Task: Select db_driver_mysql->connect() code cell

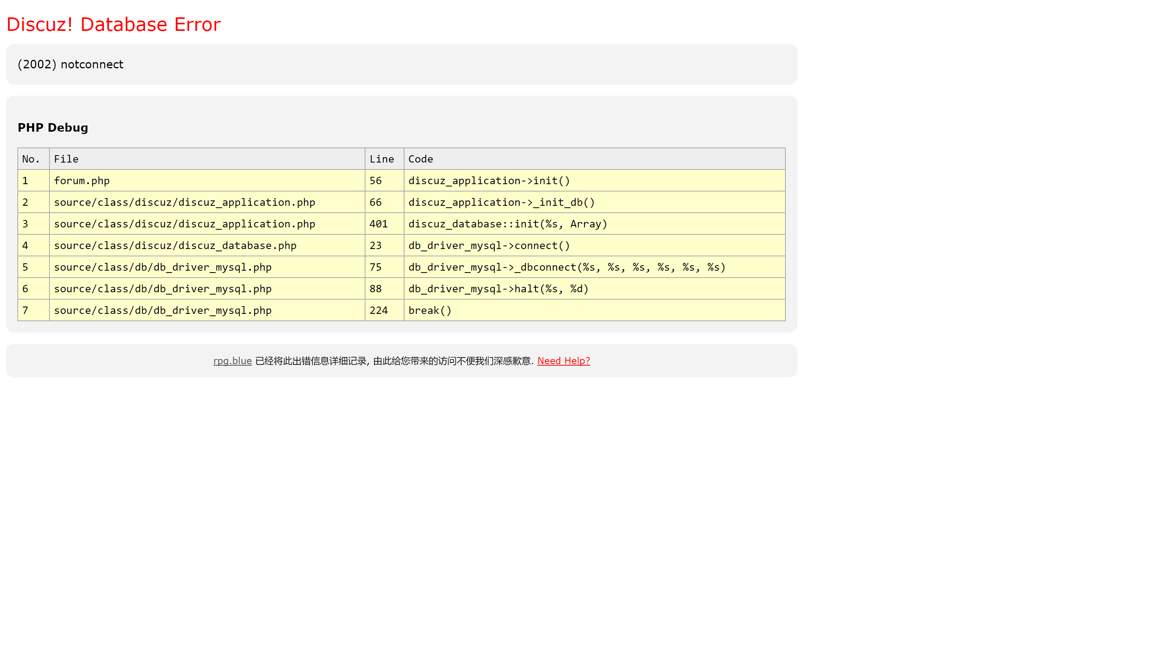Action: [x=595, y=246]
